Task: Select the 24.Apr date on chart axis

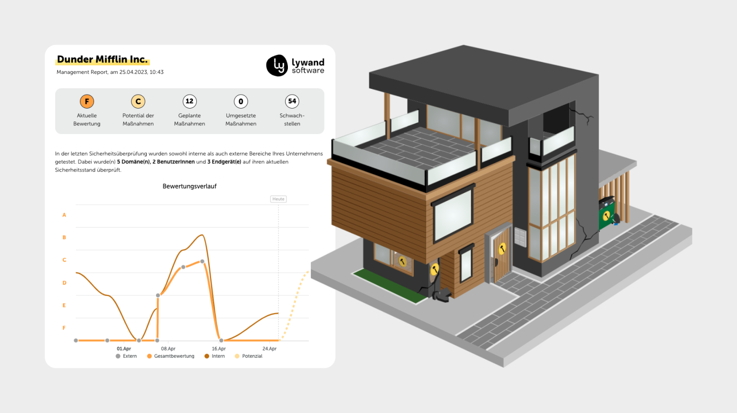Action: tap(269, 349)
